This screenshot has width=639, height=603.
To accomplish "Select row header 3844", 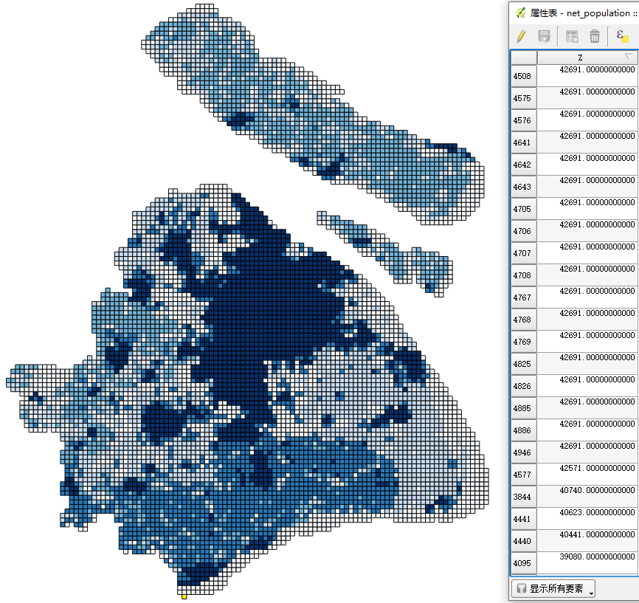I will point(524,497).
